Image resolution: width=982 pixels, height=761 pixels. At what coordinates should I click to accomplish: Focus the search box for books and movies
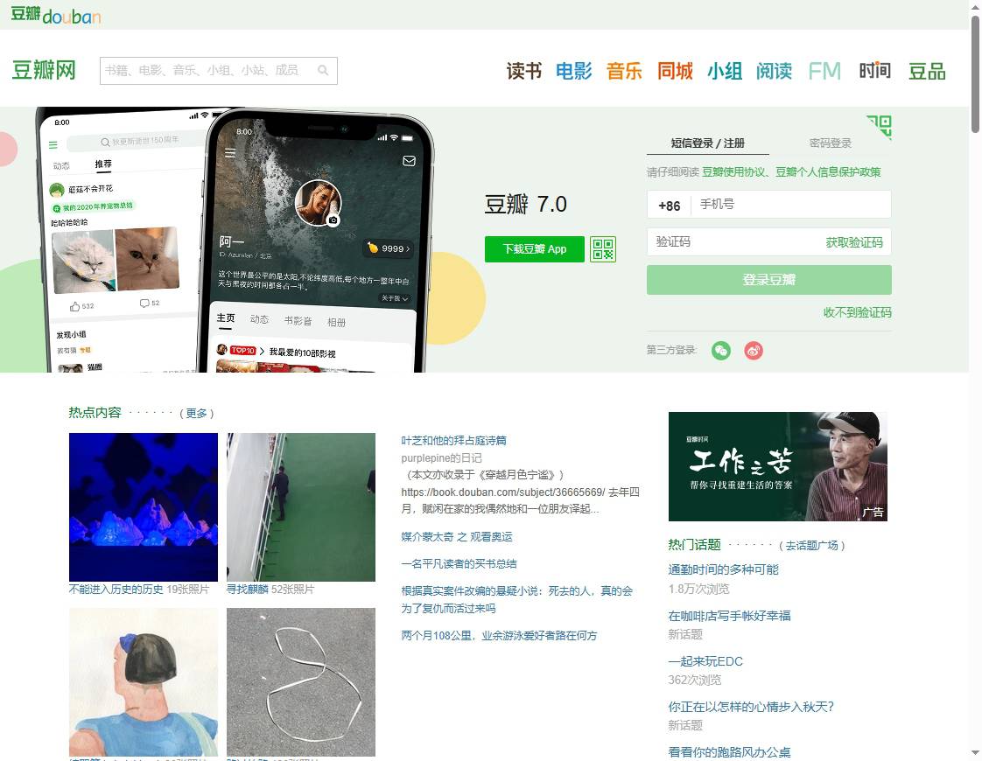click(x=219, y=71)
